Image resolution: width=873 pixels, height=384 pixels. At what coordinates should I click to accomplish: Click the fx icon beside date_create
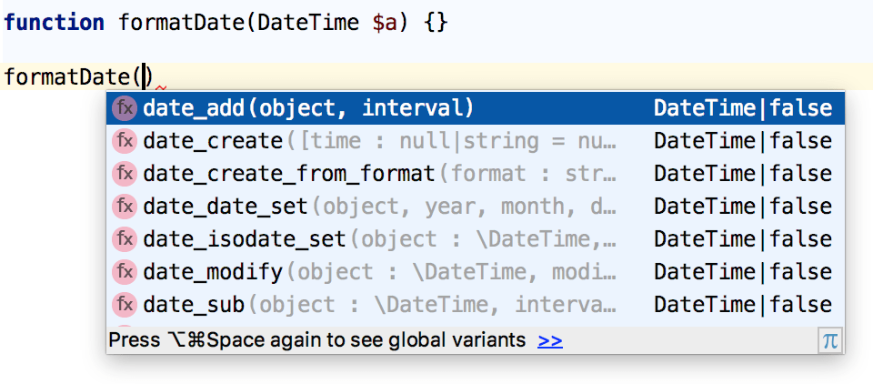125,141
